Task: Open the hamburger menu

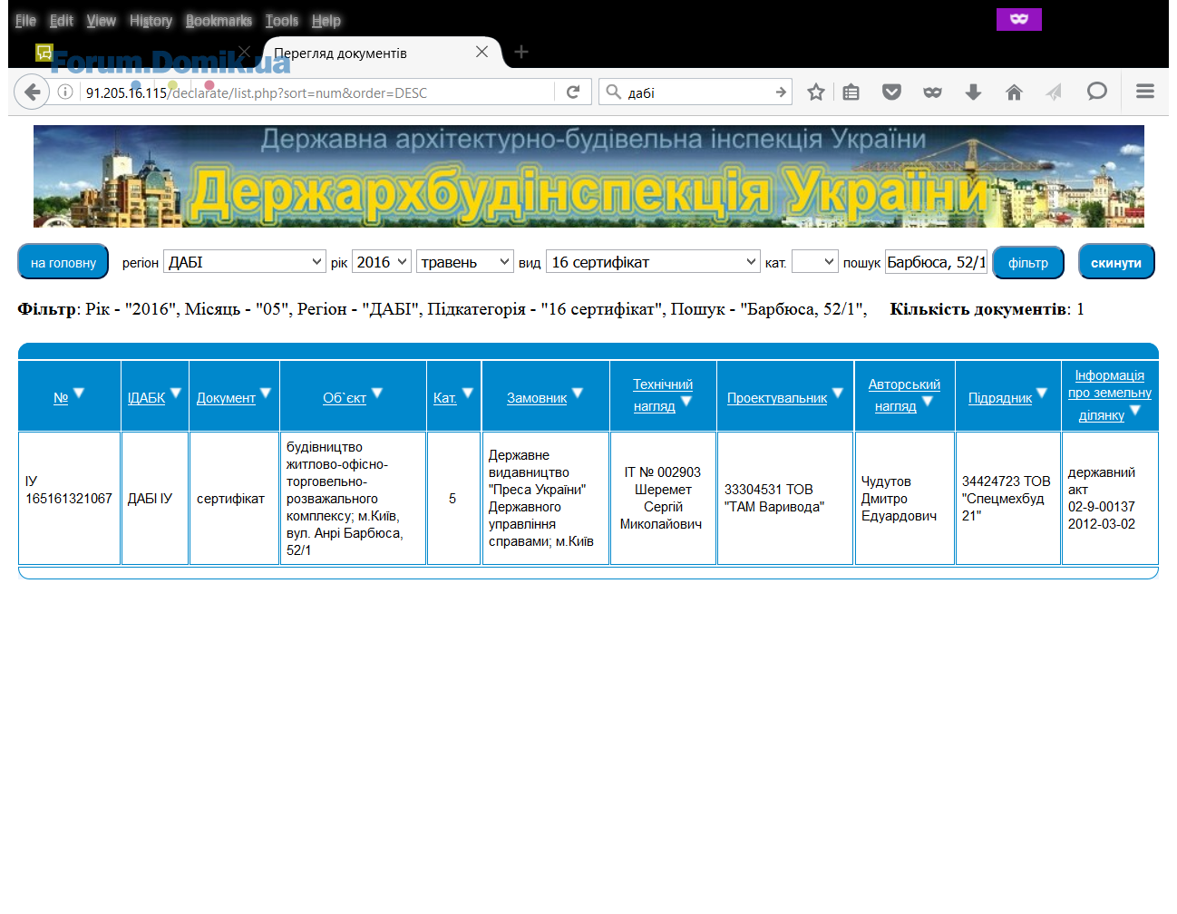Action: [x=1145, y=92]
